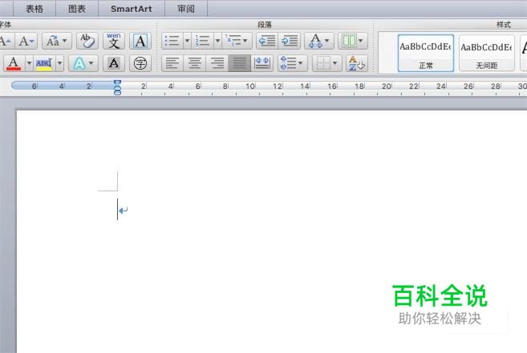The height and width of the screenshot is (353, 527).
Task: Open the bullet list style dropdown arrow
Action: click(x=187, y=41)
